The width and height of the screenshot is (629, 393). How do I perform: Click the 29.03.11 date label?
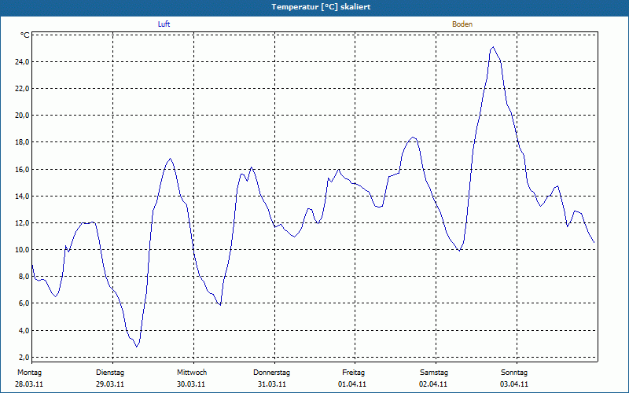tap(110, 384)
